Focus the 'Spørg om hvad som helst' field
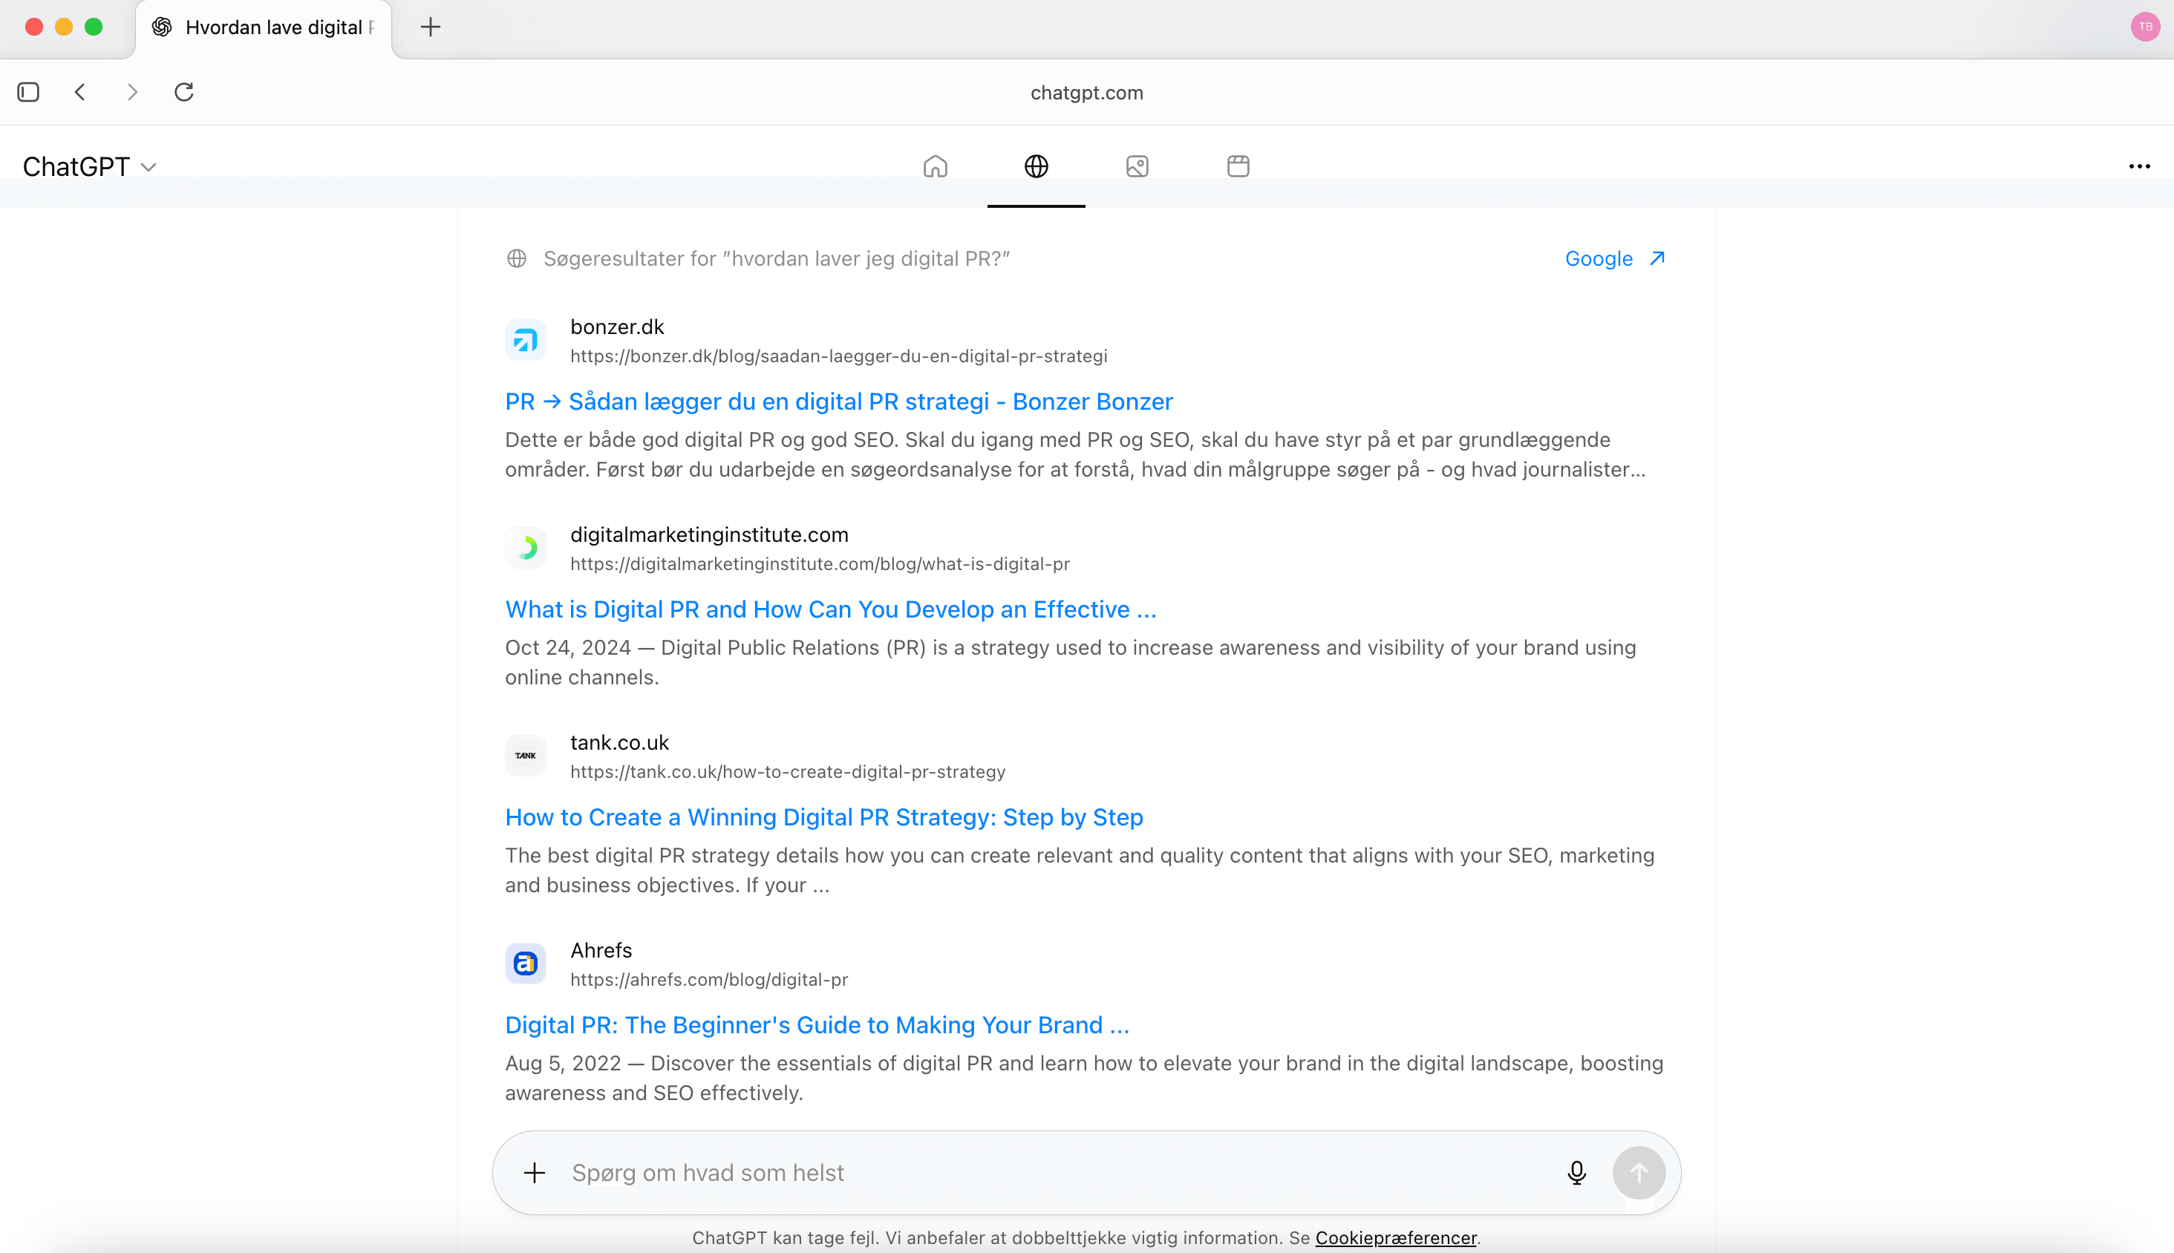 click(1033, 1172)
